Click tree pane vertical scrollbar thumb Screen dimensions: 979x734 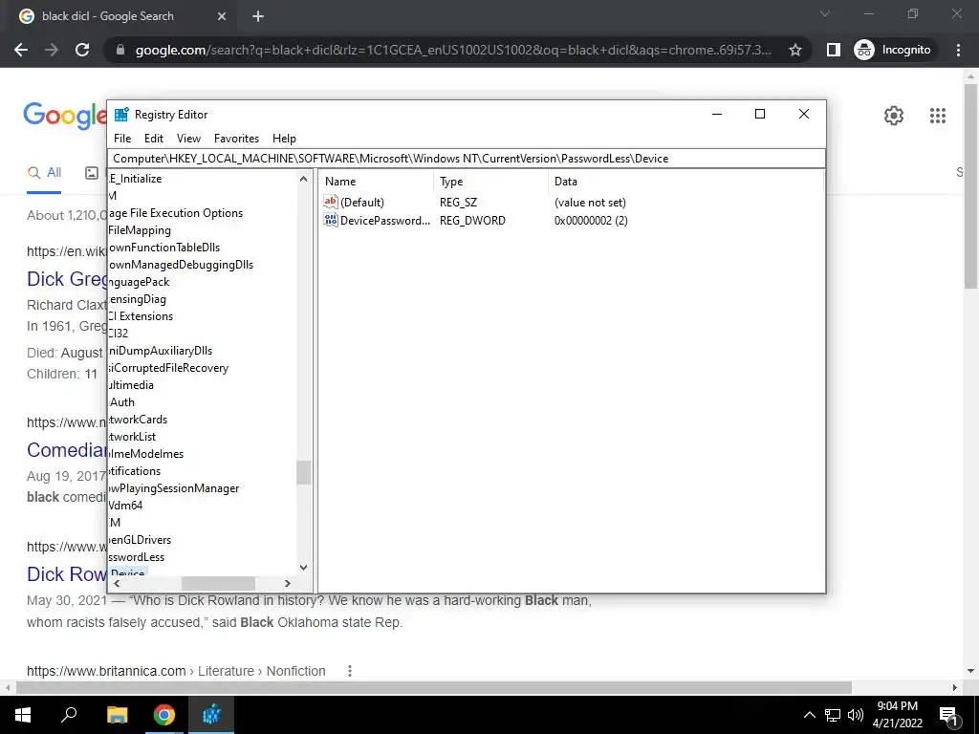point(303,472)
